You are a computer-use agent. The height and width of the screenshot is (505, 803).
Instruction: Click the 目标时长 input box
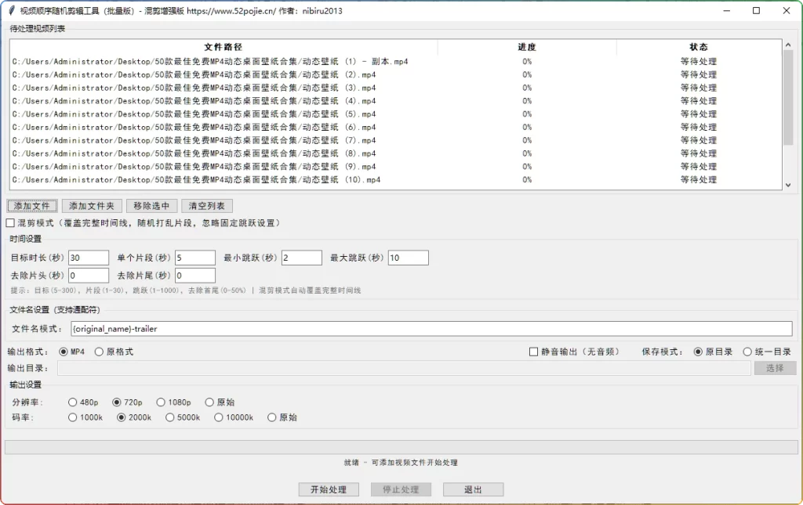(87, 257)
